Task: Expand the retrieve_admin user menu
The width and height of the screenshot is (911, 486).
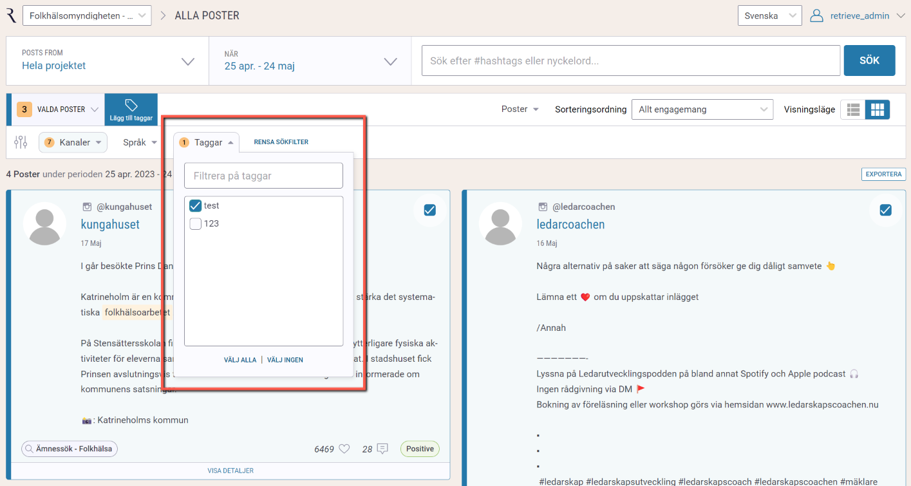Action: [901, 15]
